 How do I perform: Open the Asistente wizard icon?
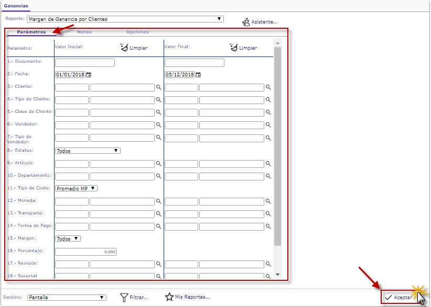click(x=246, y=21)
